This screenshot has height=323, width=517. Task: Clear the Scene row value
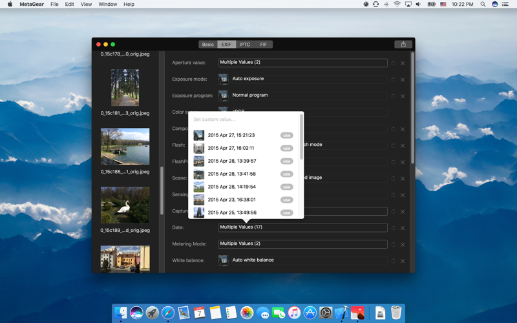click(403, 179)
